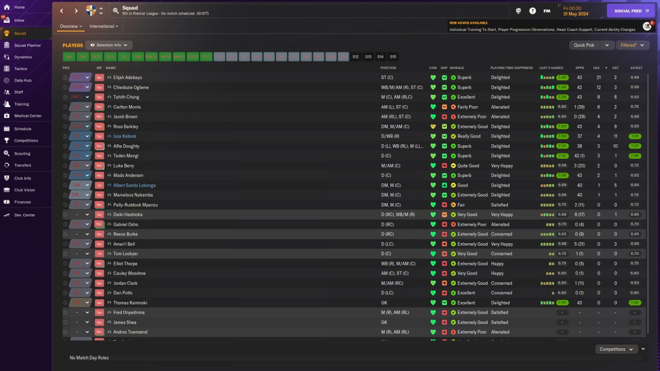Expand the chevron beside Competitions dropdown
660x371 pixels.
point(643,349)
